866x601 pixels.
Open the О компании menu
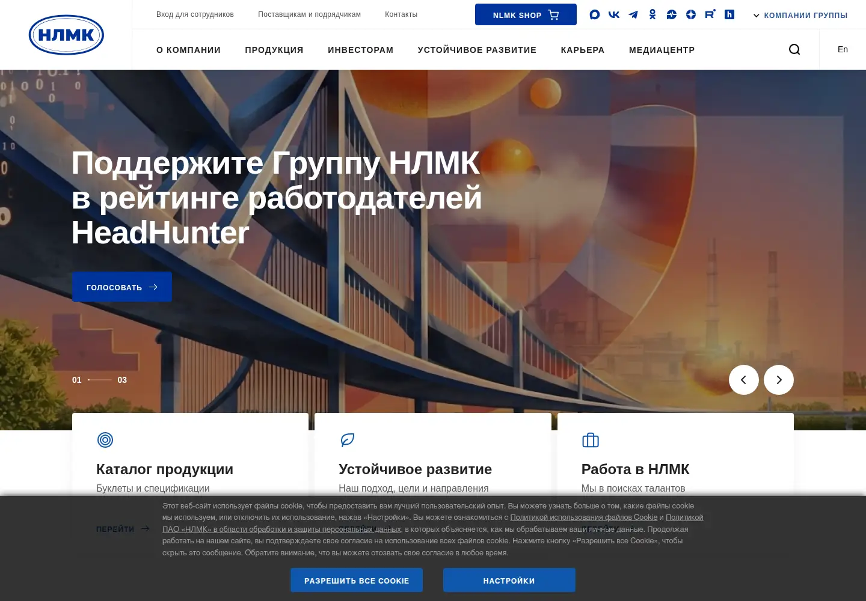point(188,50)
